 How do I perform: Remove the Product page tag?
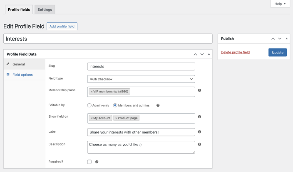pyautogui.click(x=116, y=118)
